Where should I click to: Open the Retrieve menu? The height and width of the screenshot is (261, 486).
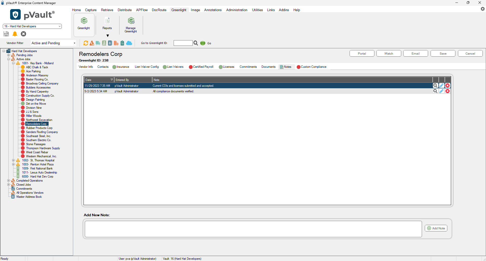[107, 10]
